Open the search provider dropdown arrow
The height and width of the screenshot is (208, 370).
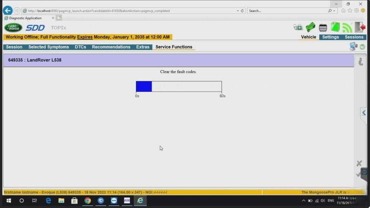[x=334, y=11]
